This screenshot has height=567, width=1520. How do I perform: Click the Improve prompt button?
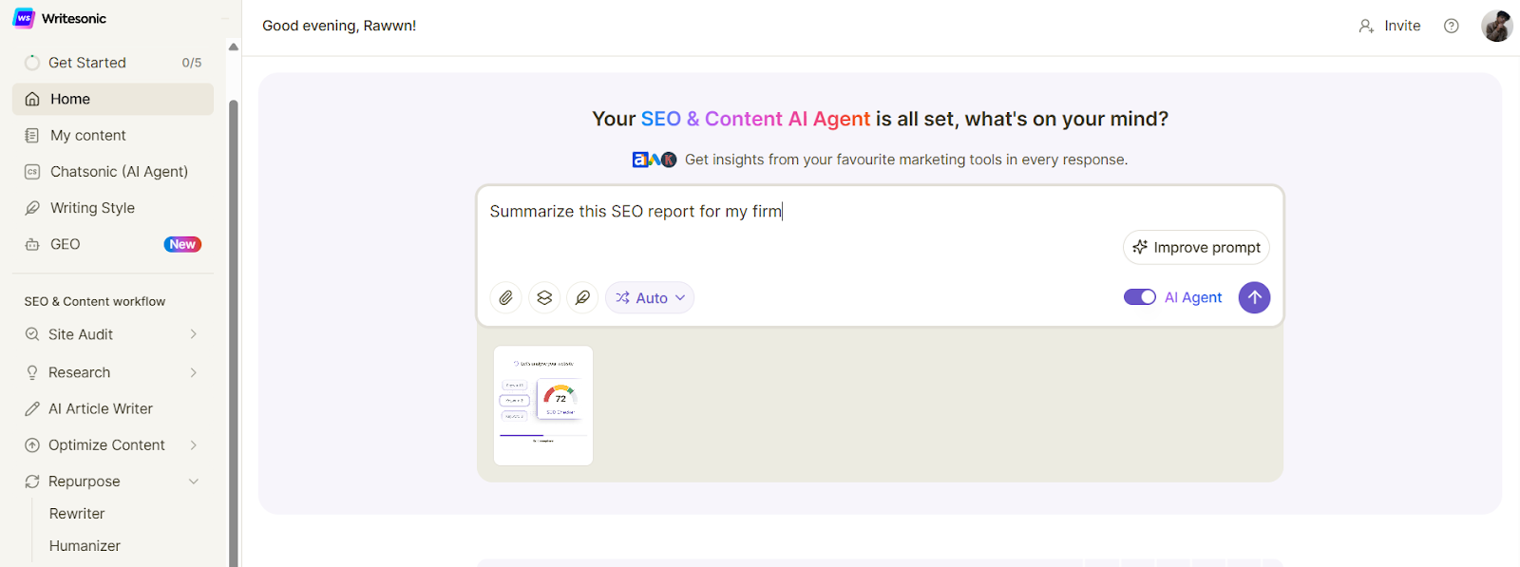pyautogui.click(x=1196, y=247)
